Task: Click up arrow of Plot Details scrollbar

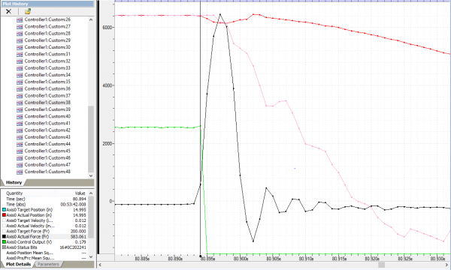Action: point(91,193)
